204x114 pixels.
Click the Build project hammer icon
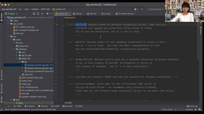click(x=142, y=9)
